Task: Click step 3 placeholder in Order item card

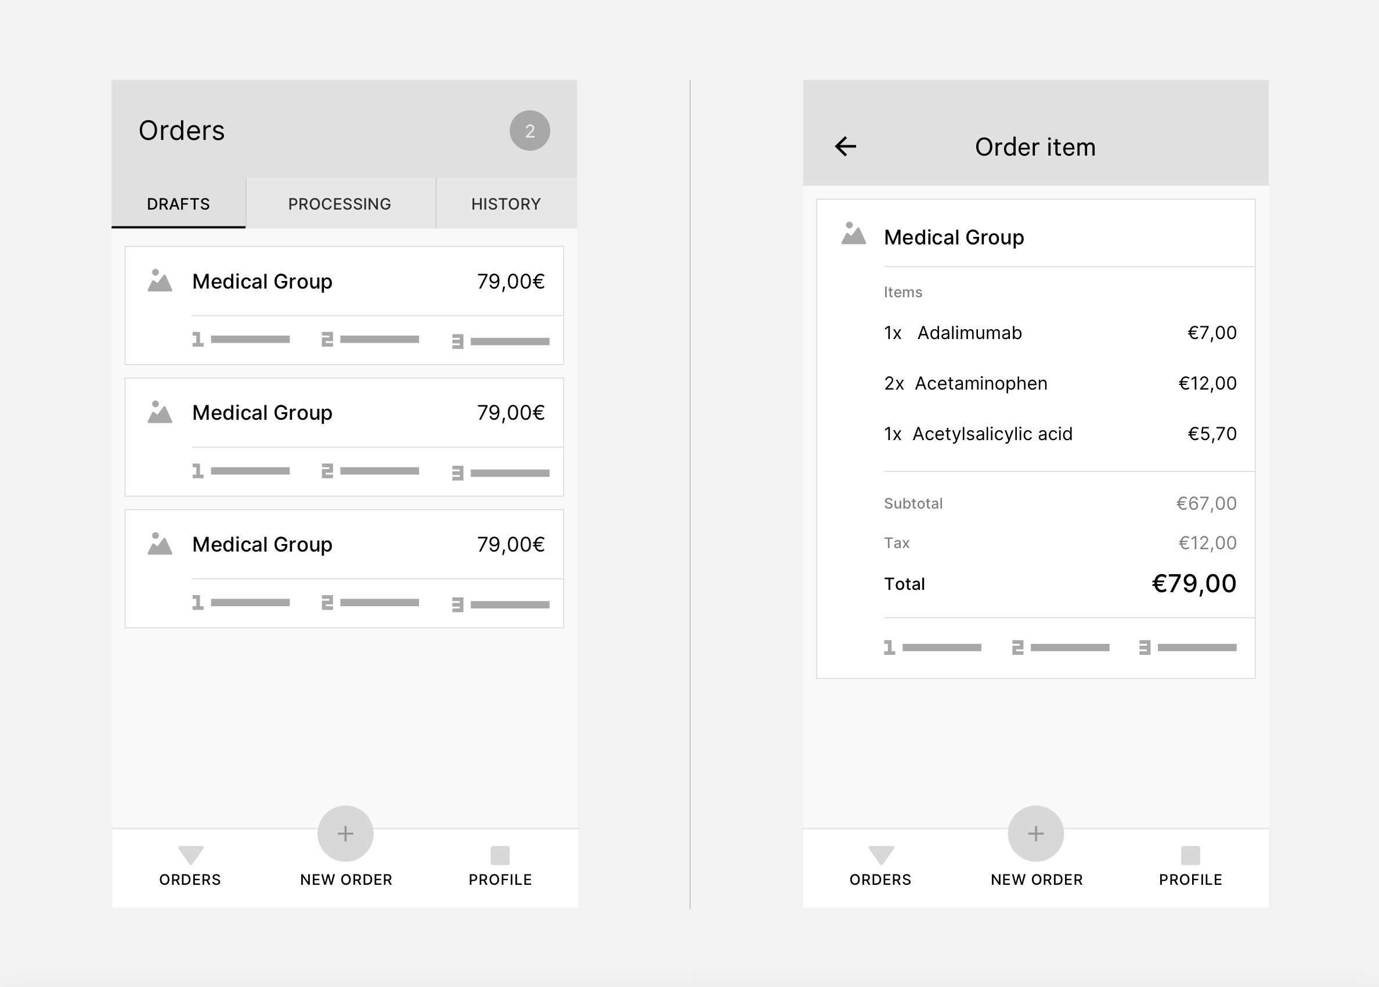Action: (x=1187, y=648)
